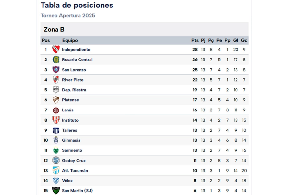Click the Platense crest icon
Image resolution: width=292 pixels, height=195 pixels.
(56, 100)
